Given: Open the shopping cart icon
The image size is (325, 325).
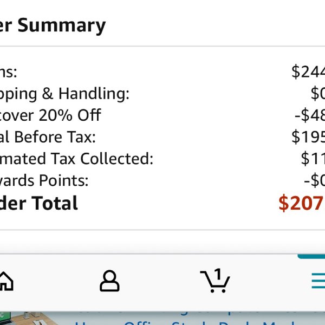Looking at the screenshot, I should (215, 281).
